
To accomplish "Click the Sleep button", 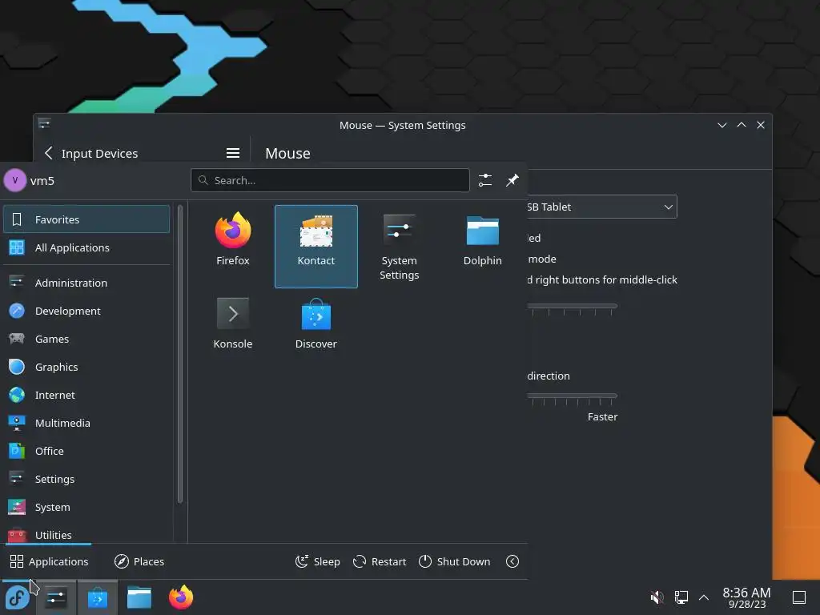I will pos(317,561).
